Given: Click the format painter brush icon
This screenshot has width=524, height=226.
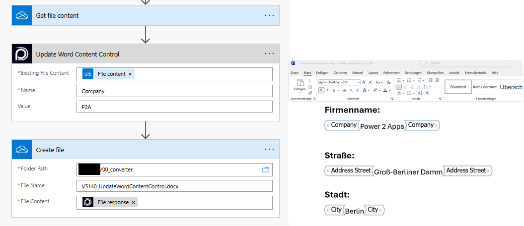Looking at the screenshot, I should pos(310,93).
